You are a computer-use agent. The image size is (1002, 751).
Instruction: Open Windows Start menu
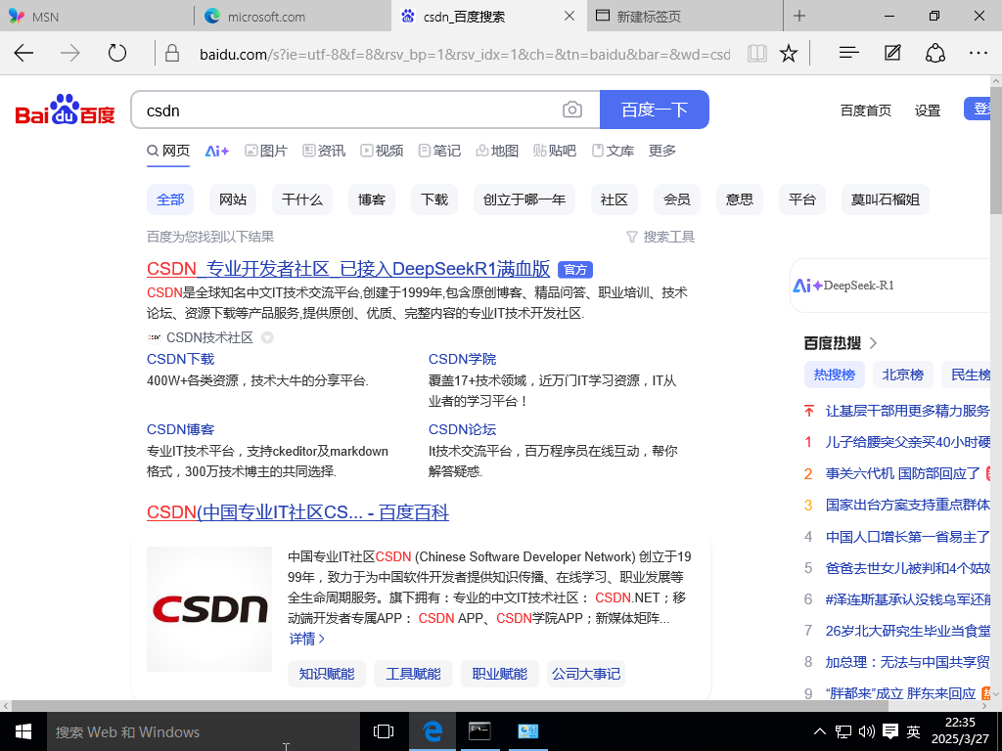click(23, 731)
